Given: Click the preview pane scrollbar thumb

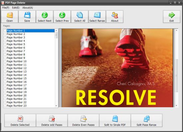Looking at the screenshot, I should coord(177,76).
